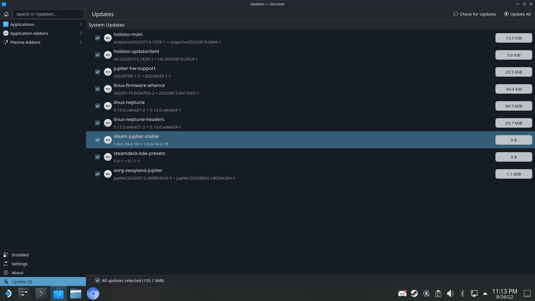Open the About section
Screen dimensions: 535x301
[x=17, y=273]
